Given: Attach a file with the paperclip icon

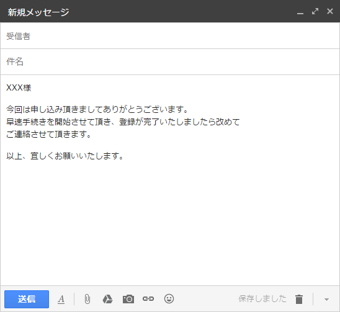Looking at the screenshot, I should coord(87,299).
